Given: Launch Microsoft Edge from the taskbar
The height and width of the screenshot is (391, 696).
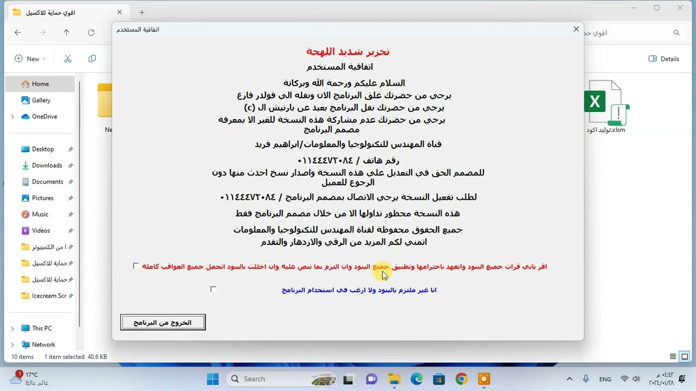Looking at the screenshot, I should (416, 379).
